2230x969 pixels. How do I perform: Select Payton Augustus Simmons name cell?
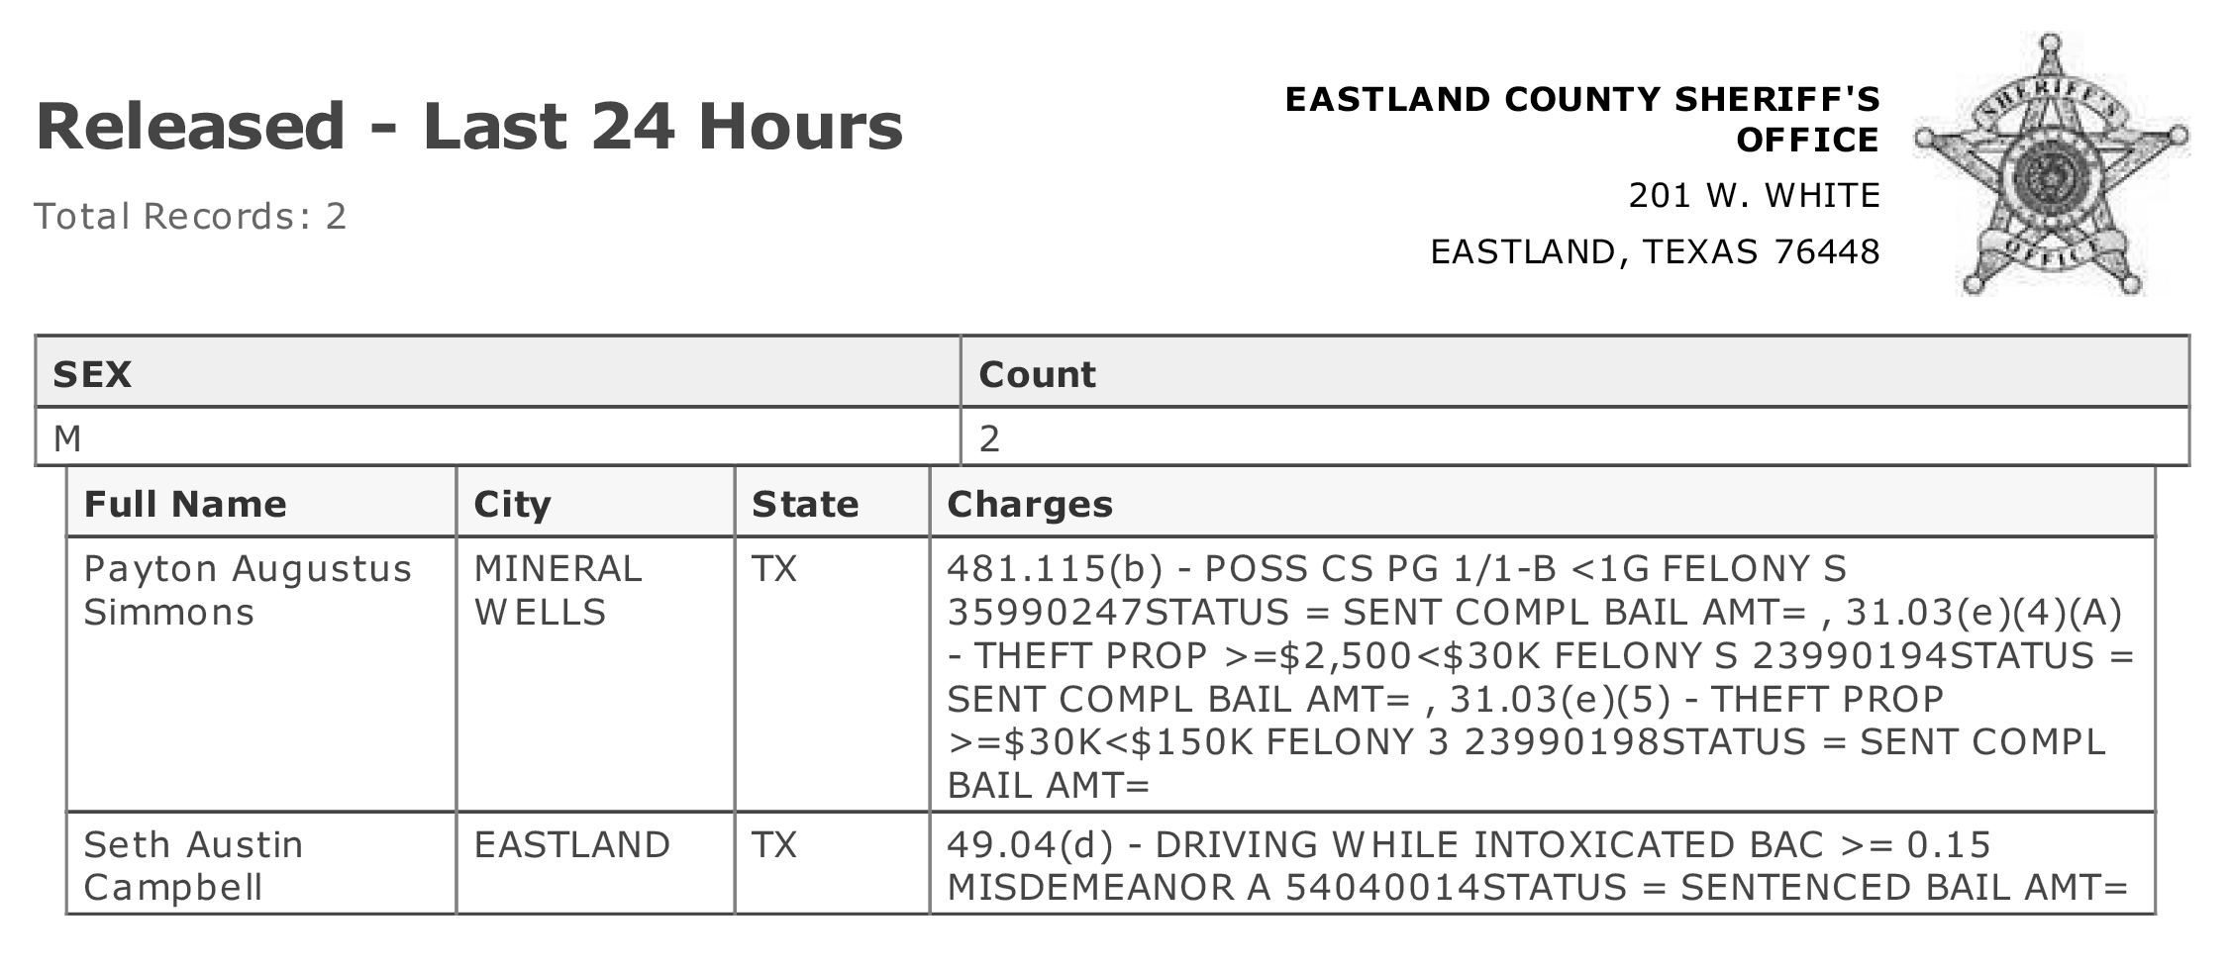pos(261,674)
